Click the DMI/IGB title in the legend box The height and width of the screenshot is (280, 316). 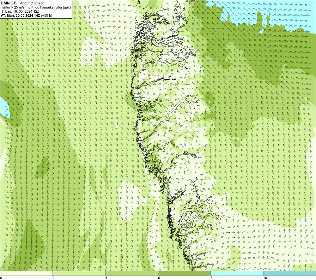click(x=9, y=3)
